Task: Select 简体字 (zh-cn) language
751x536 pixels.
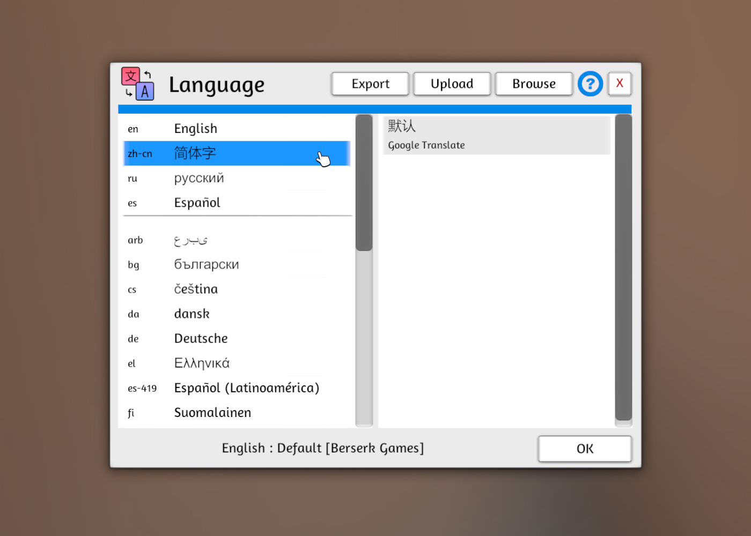Action: pos(236,153)
